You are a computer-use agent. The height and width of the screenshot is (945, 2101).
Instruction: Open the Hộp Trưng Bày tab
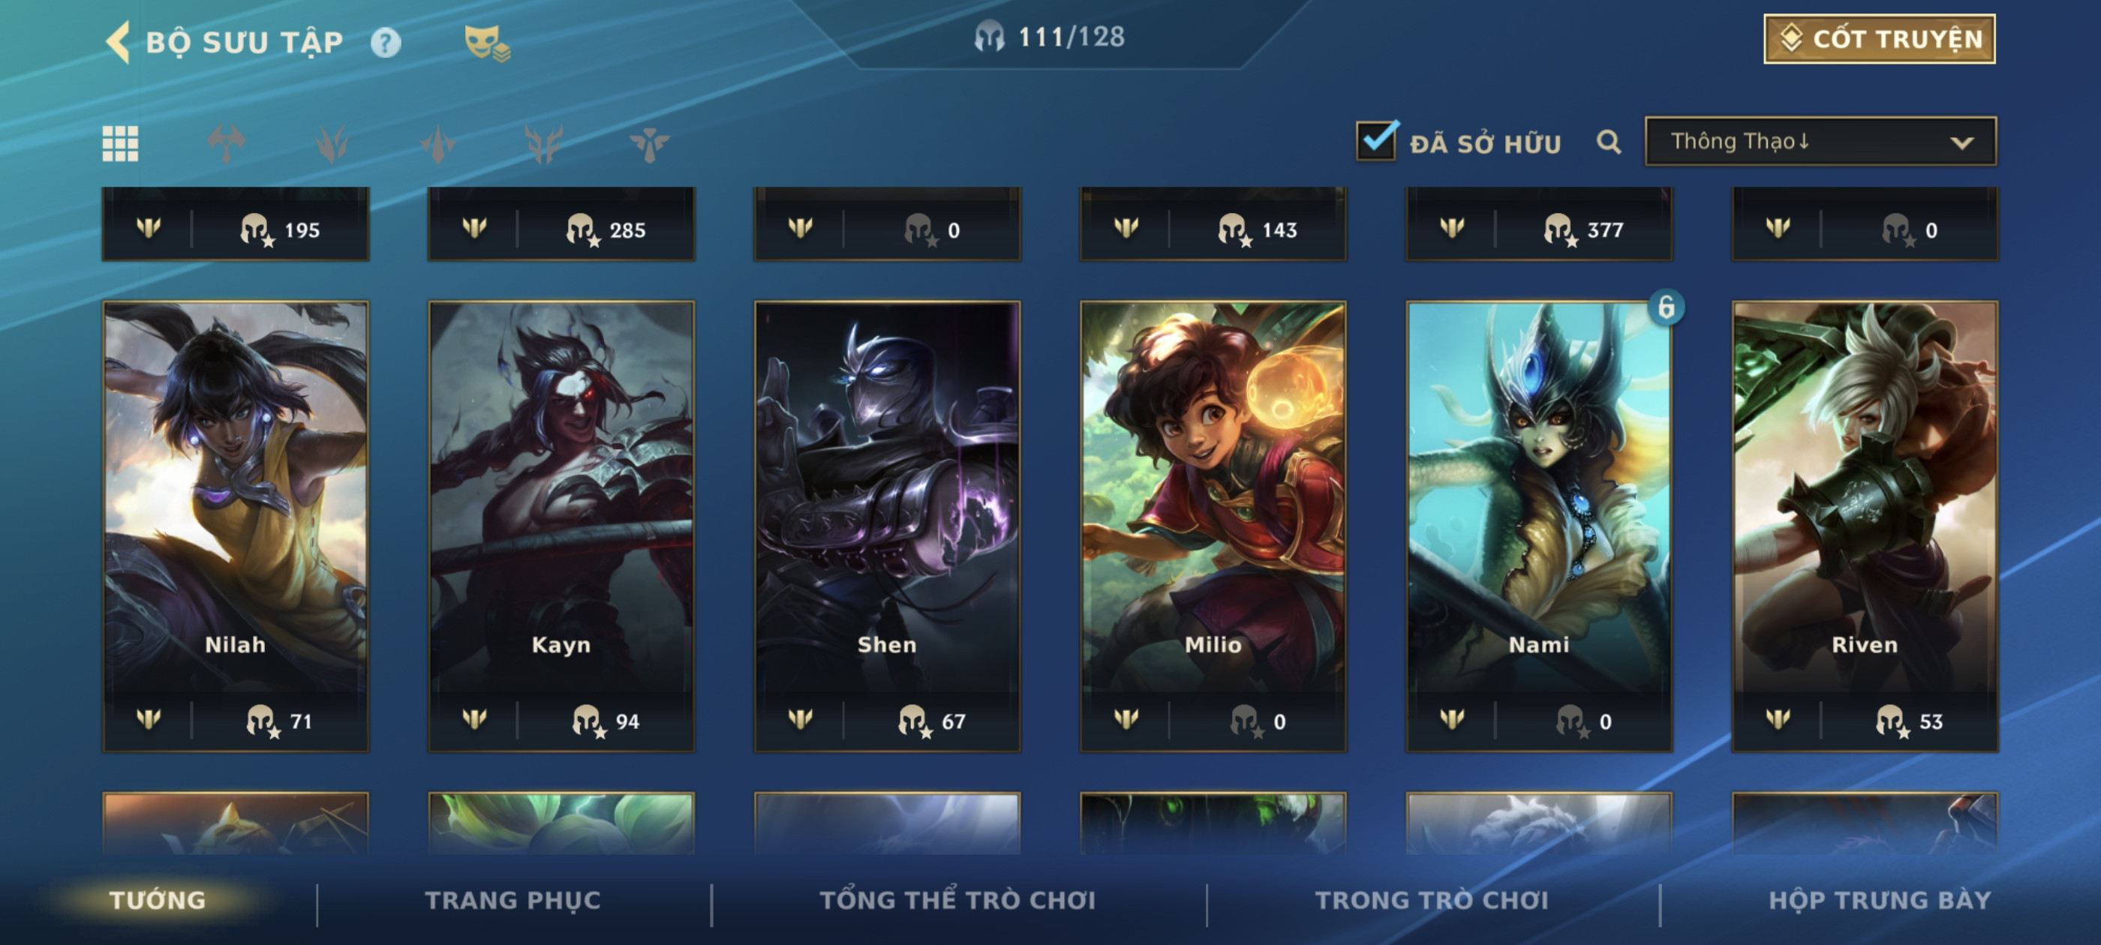(x=1880, y=900)
